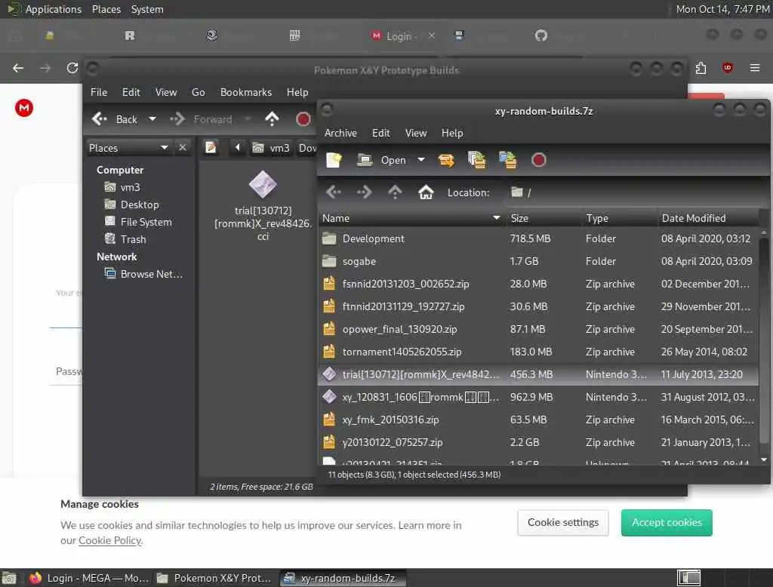Click the Cookie settings button
Image resolution: width=773 pixels, height=587 pixels.
pyautogui.click(x=563, y=522)
